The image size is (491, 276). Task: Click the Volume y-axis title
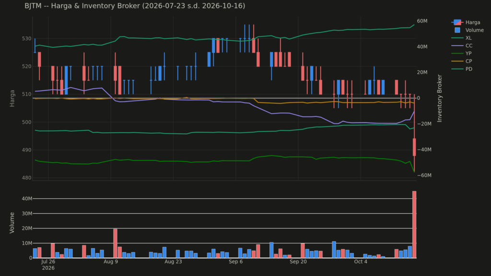[12, 222]
